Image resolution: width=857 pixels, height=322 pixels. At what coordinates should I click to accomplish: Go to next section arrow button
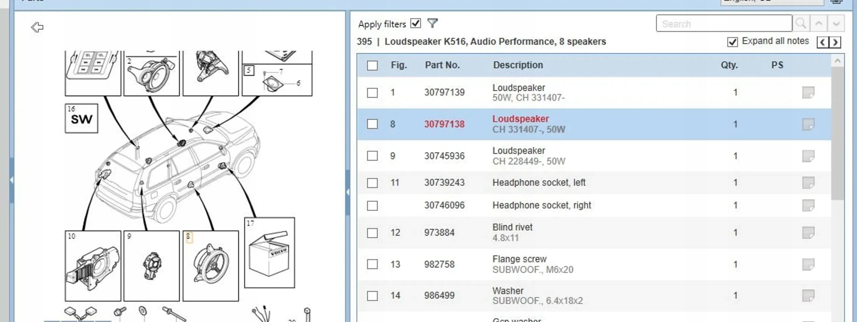tap(835, 42)
